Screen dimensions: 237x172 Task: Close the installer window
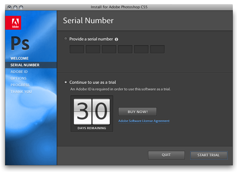pyautogui.click(x=9, y=7)
